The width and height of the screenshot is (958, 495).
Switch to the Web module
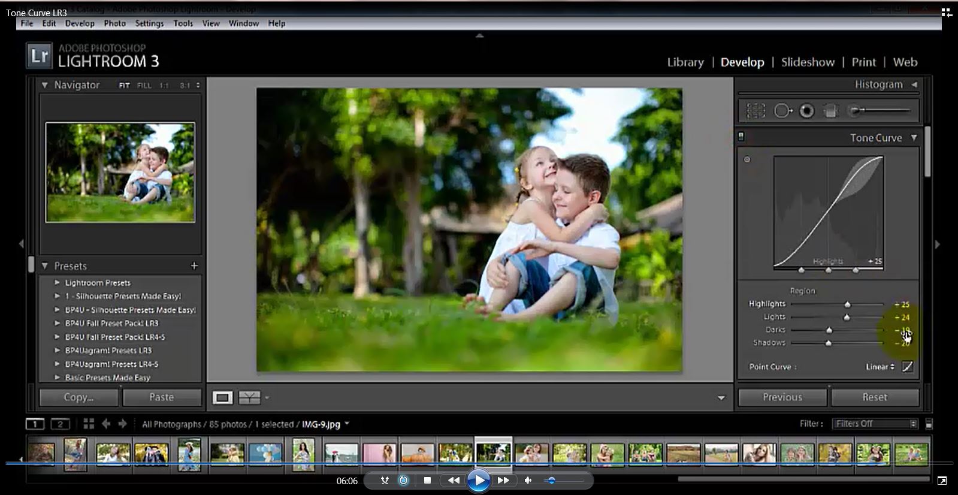905,62
